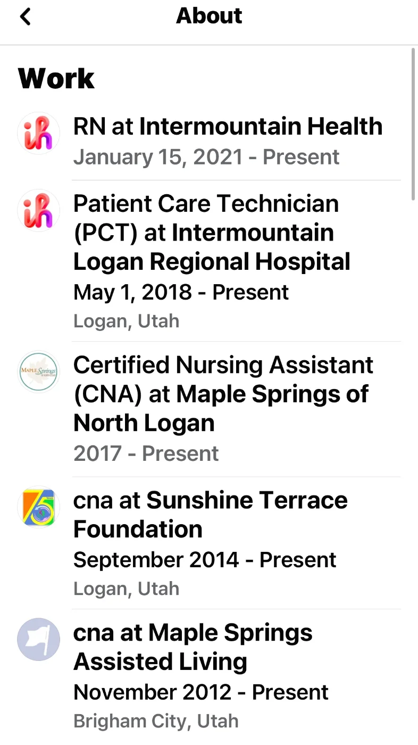Tap the About page title

click(x=209, y=16)
